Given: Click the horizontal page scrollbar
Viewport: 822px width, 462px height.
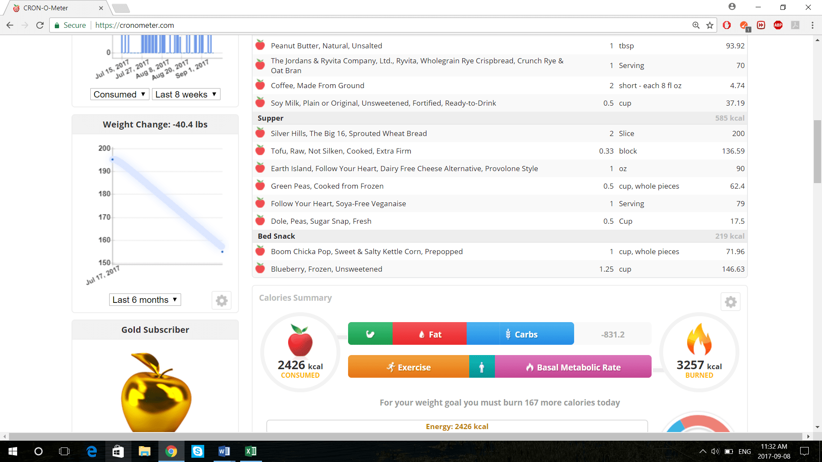Looking at the screenshot, I should pos(405,436).
